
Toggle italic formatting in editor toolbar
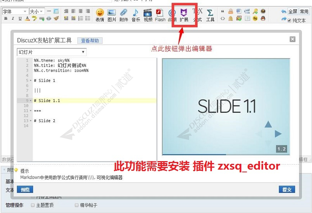point(13,19)
